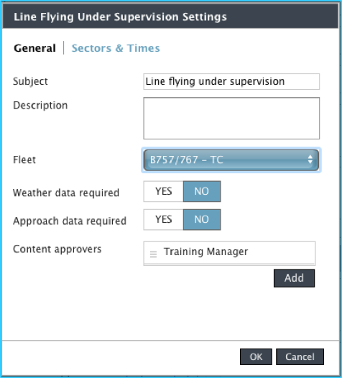342x378 pixels.
Task: Switch to the Sectors & Times tab
Action: tap(116, 48)
